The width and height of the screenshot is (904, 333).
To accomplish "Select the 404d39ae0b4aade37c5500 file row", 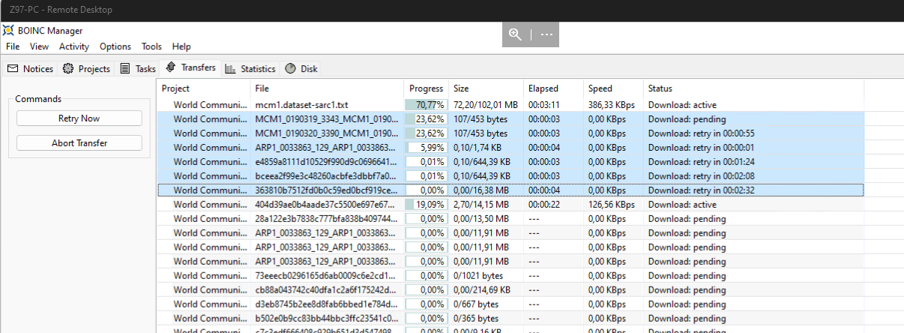I will [510, 204].
